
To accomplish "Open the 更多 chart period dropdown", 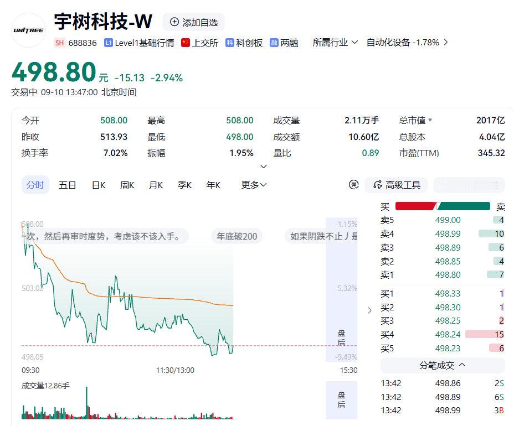I will point(254,185).
